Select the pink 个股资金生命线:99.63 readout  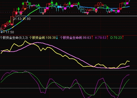coord(75,38)
